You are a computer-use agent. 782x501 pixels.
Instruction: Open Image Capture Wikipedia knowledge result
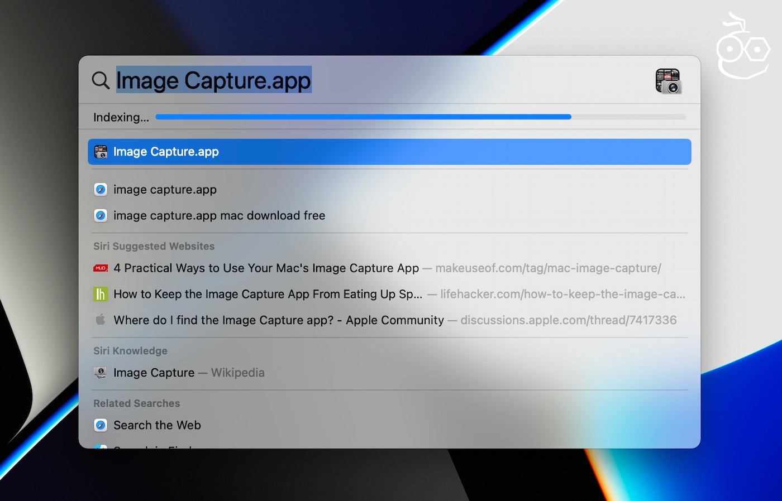pos(154,373)
